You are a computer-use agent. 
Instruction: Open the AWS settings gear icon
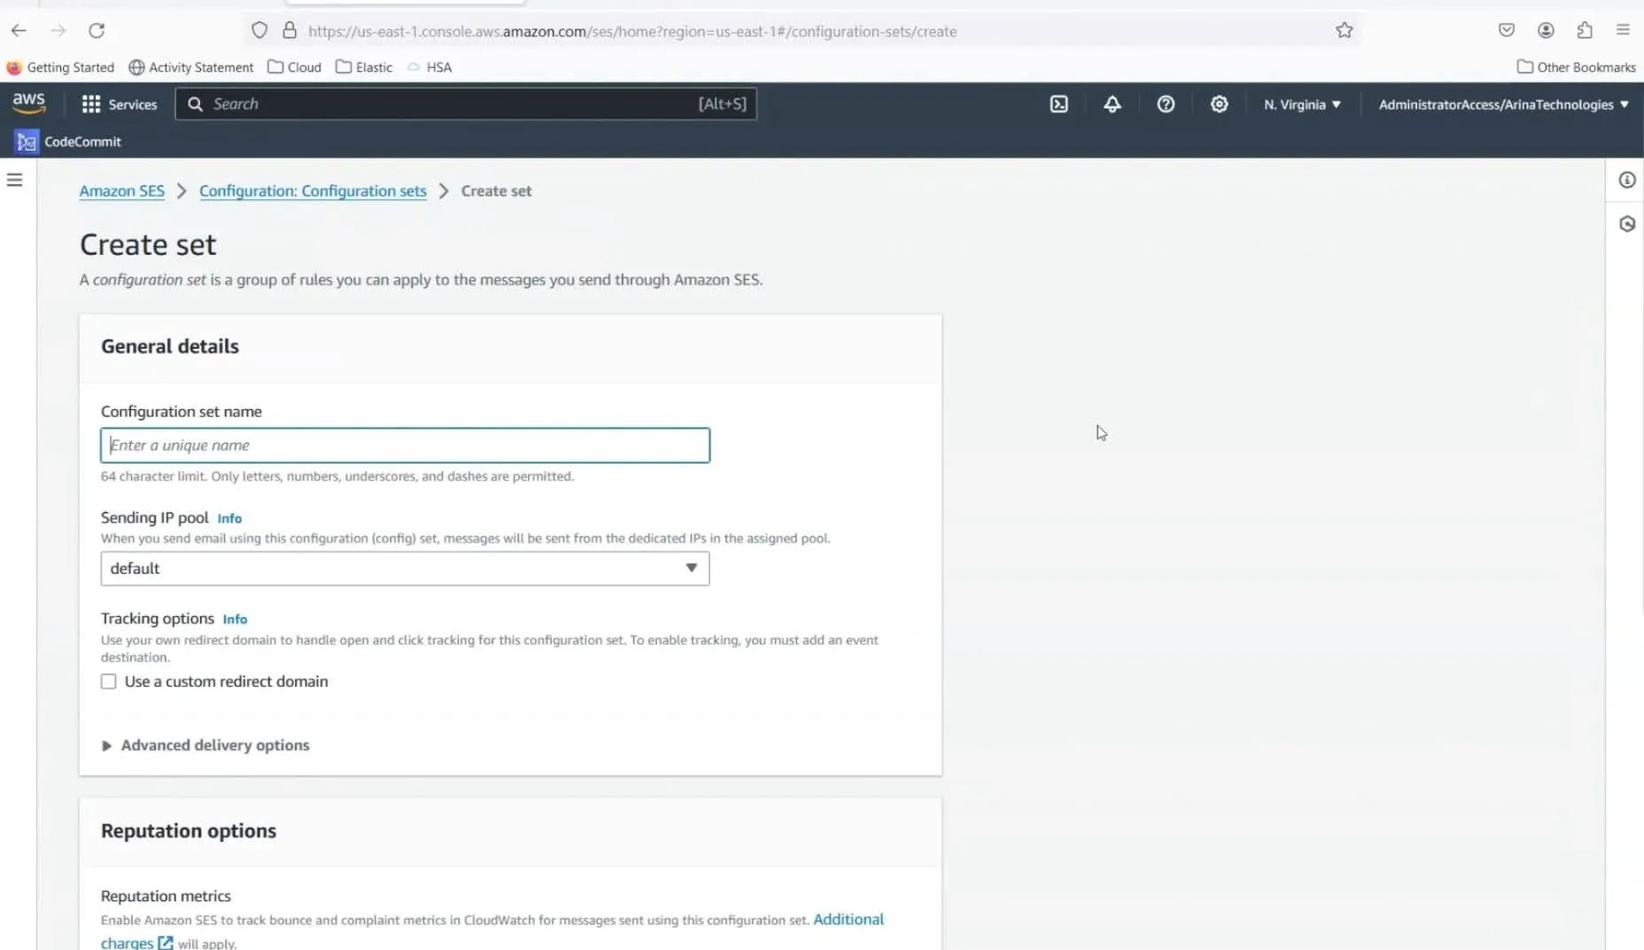pos(1219,104)
